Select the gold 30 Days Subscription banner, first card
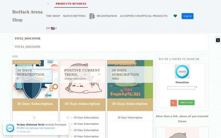This screenshot has width=221, height=138. [35, 105]
